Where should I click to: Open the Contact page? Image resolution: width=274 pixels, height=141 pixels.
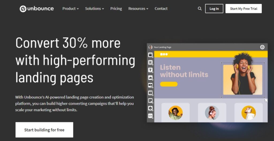[x=161, y=9]
